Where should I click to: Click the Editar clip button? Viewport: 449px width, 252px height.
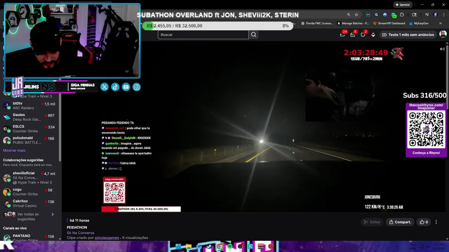372,222
